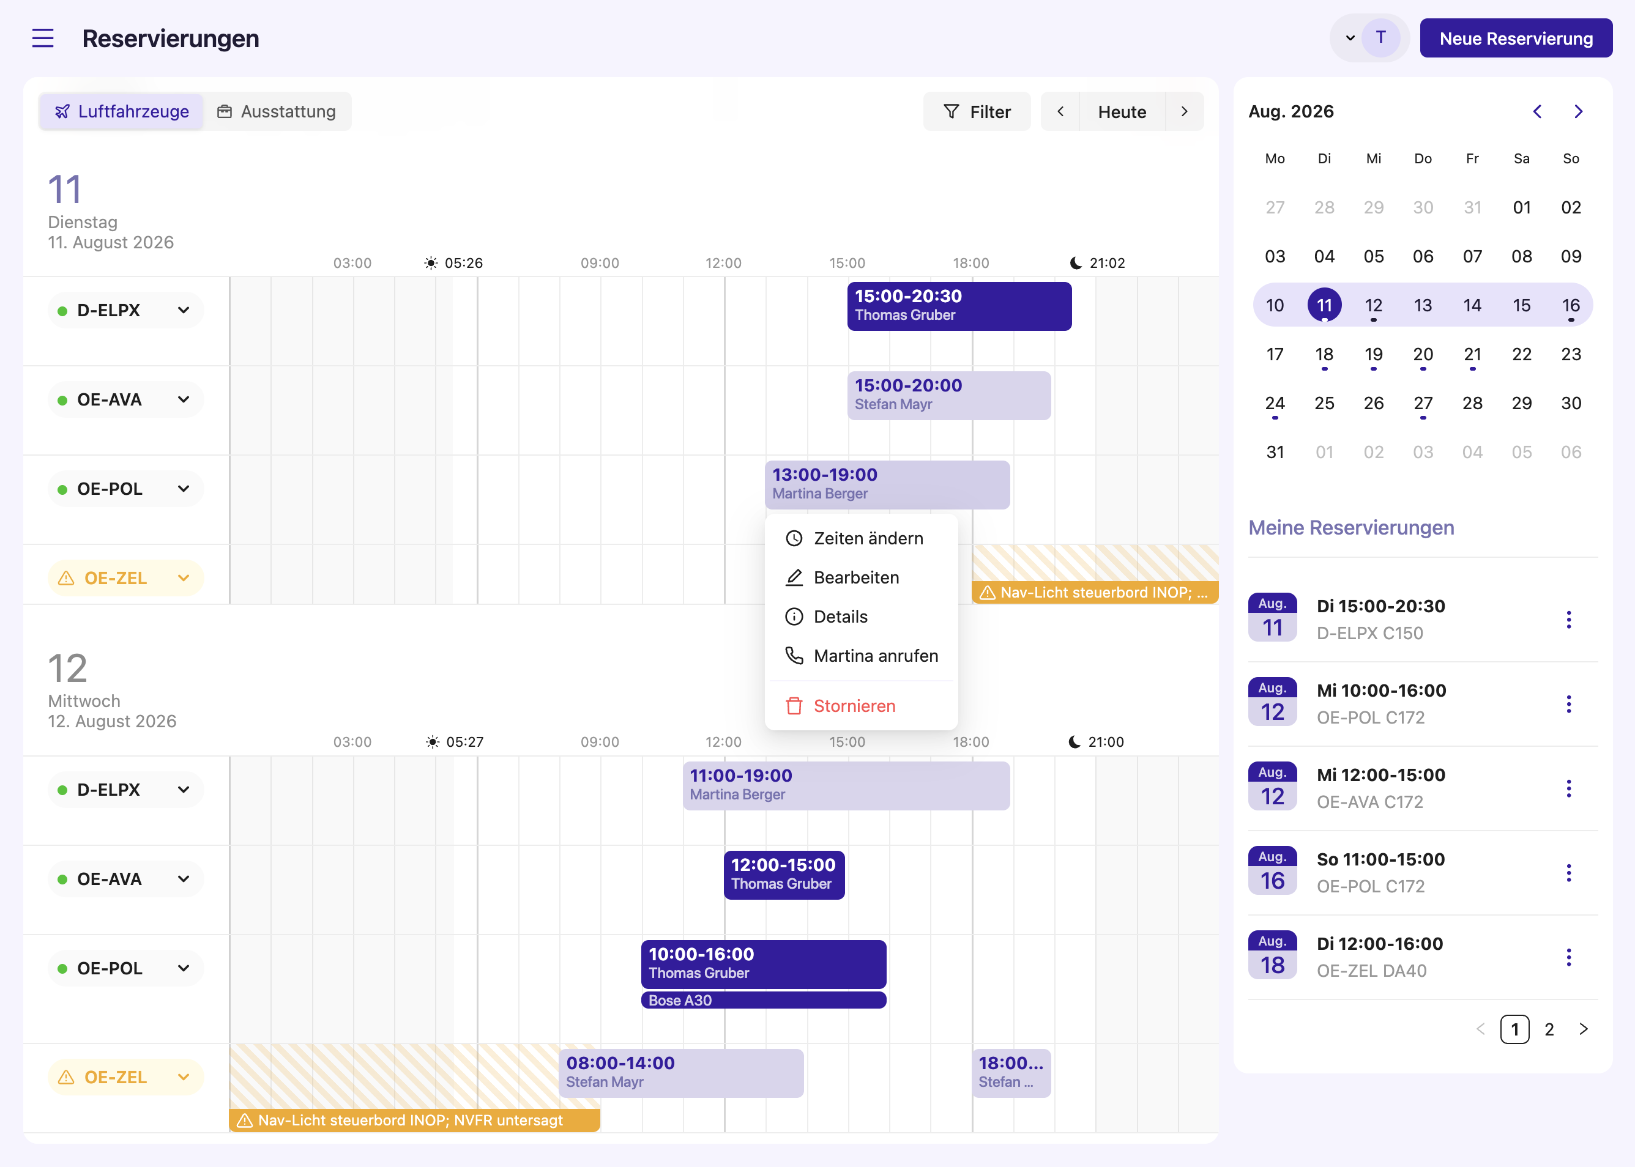Go to next day in schedule toolbar
1635x1167 pixels.
tap(1184, 111)
